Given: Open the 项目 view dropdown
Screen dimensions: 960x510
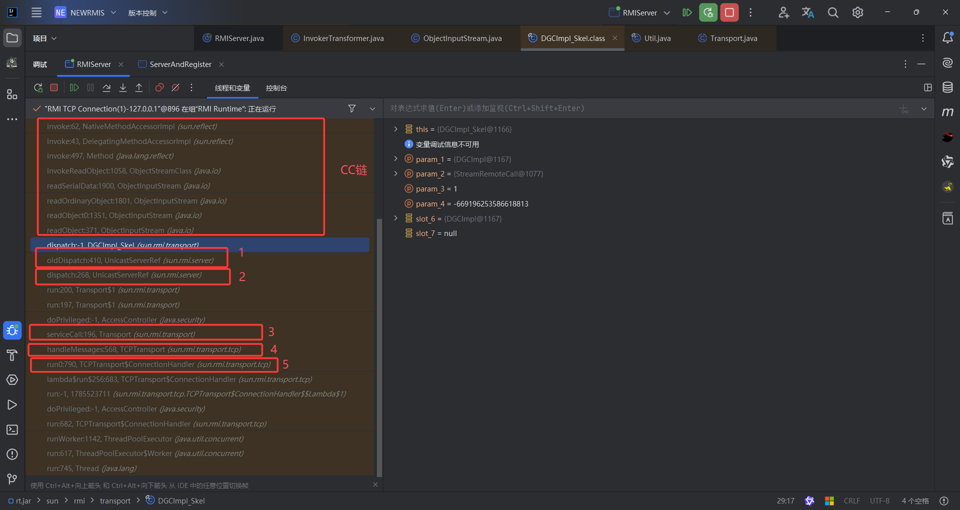Looking at the screenshot, I should [45, 38].
